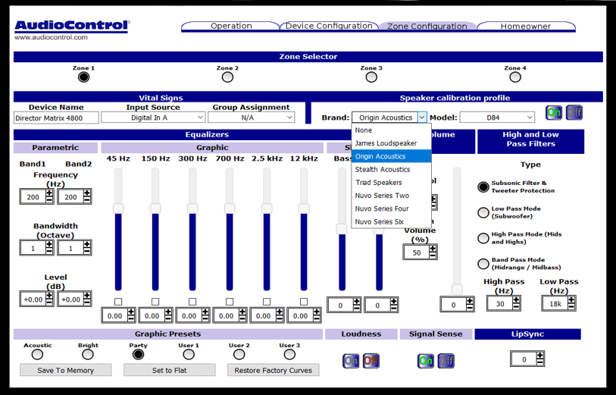Click the 45 Hz graphic EQ slider handle
This screenshot has height=395, width=616.
point(118,208)
